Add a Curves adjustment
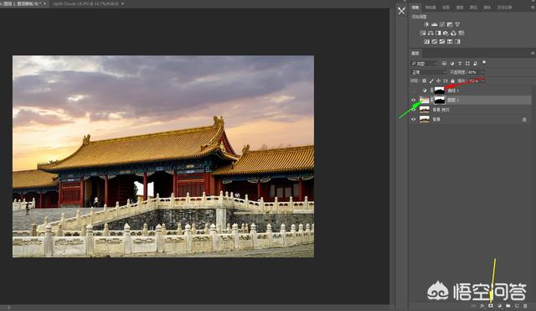This screenshot has height=311, width=536. tap(442, 24)
